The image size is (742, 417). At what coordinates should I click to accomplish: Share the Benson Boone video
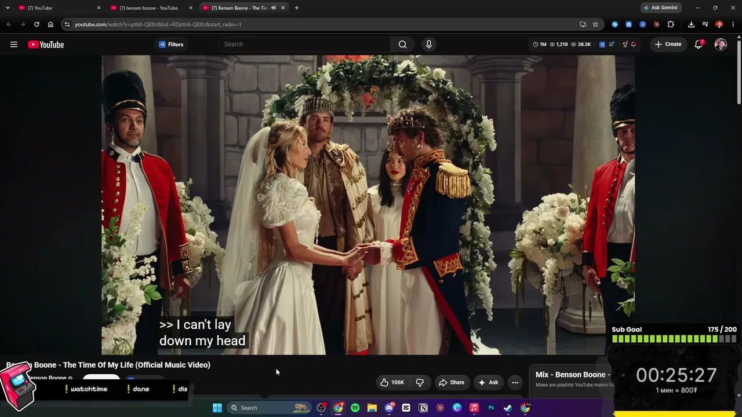pyautogui.click(x=452, y=382)
